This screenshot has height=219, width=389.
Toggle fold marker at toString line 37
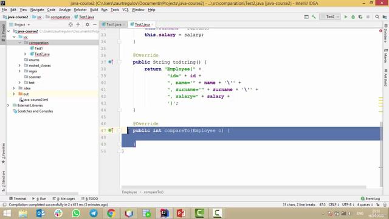(119, 62)
